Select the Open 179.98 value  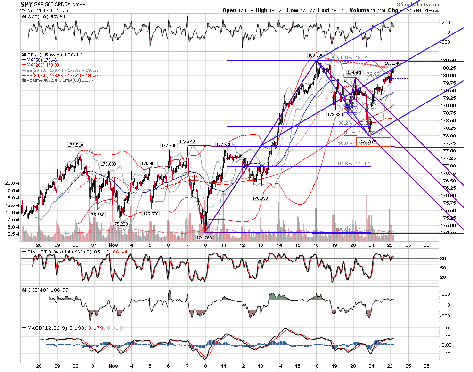click(x=238, y=10)
